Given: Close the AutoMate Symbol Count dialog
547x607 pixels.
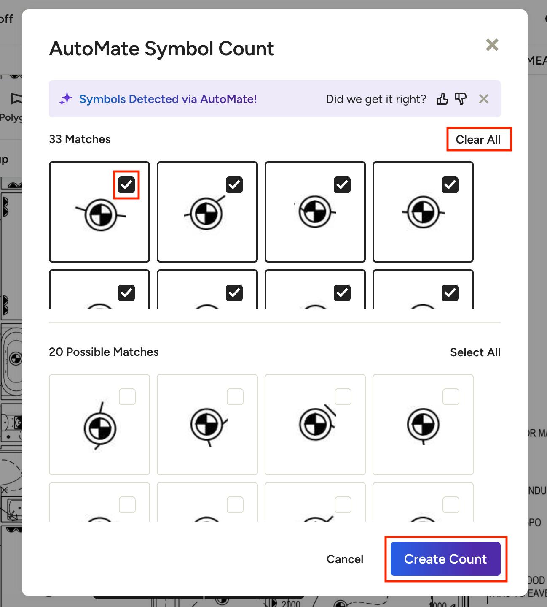Looking at the screenshot, I should [x=492, y=45].
